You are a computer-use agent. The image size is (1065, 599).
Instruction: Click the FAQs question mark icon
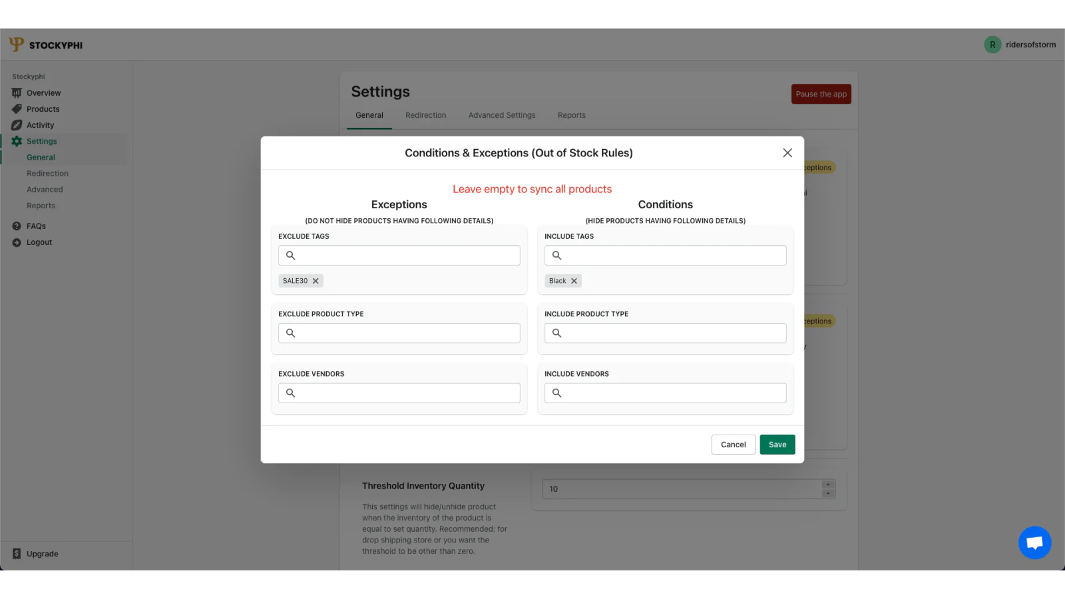pos(17,226)
